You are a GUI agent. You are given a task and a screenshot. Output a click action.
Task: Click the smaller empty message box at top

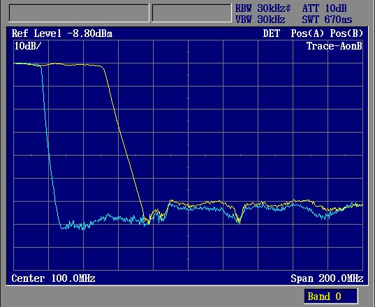[191, 13]
